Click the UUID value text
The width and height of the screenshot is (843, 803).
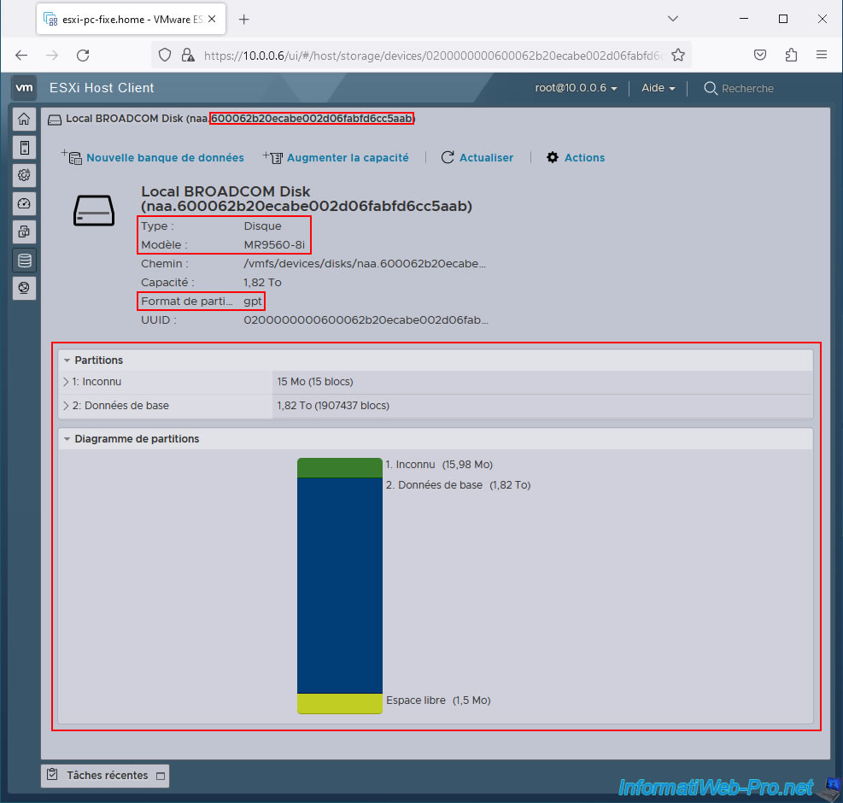(366, 320)
